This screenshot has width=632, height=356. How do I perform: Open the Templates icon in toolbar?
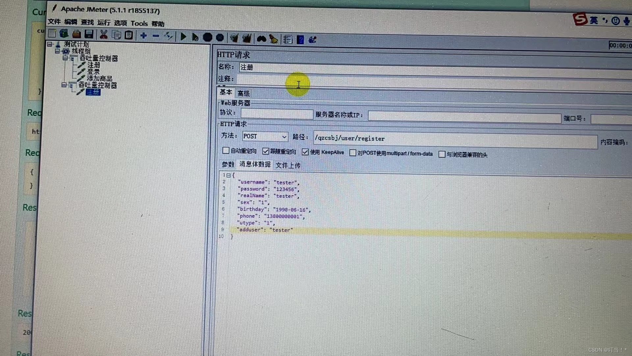point(64,34)
